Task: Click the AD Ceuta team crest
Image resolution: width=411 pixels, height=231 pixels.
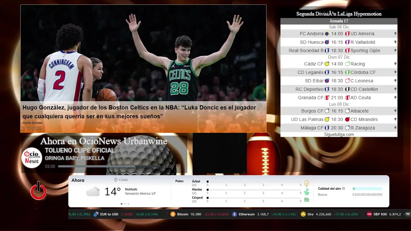Action: [x=347, y=98]
